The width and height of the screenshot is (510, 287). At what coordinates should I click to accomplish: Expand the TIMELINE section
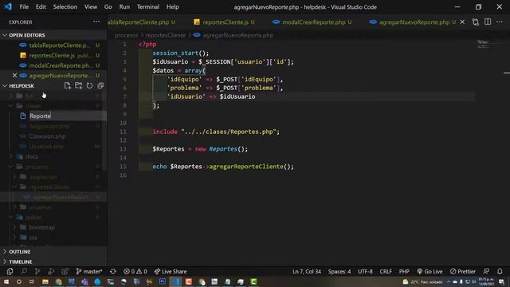pos(53,261)
